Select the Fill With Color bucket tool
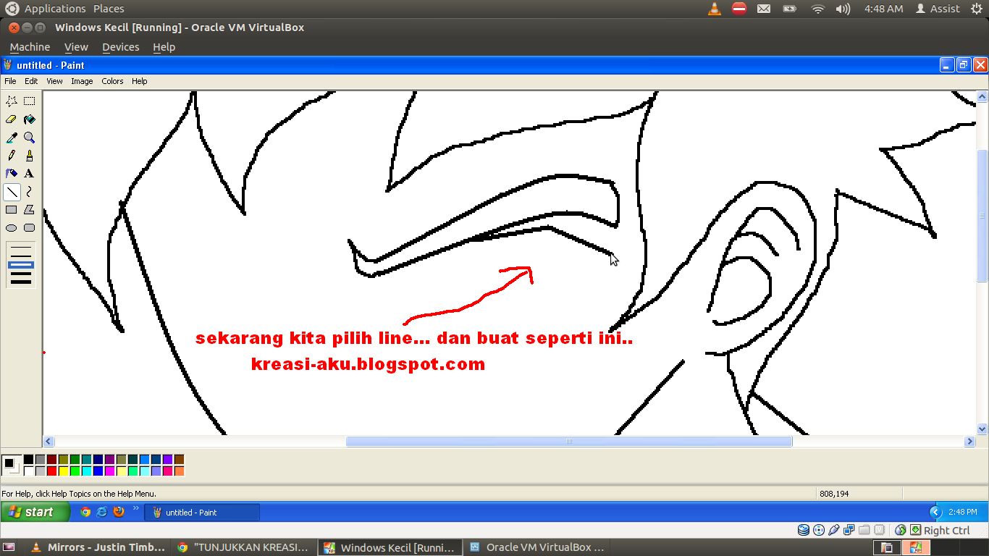Image resolution: width=989 pixels, height=556 pixels. (x=29, y=119)
